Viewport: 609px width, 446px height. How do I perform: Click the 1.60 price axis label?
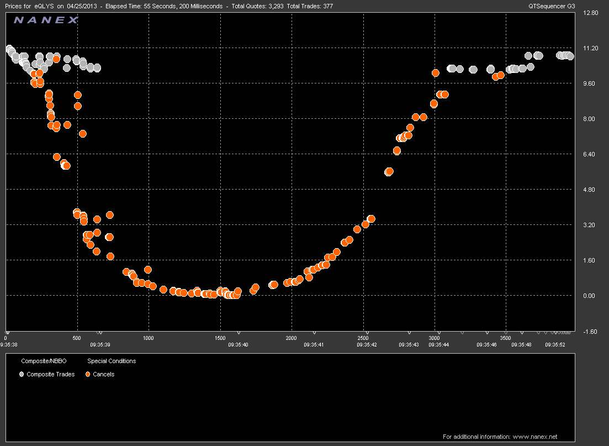coord(589,260)
